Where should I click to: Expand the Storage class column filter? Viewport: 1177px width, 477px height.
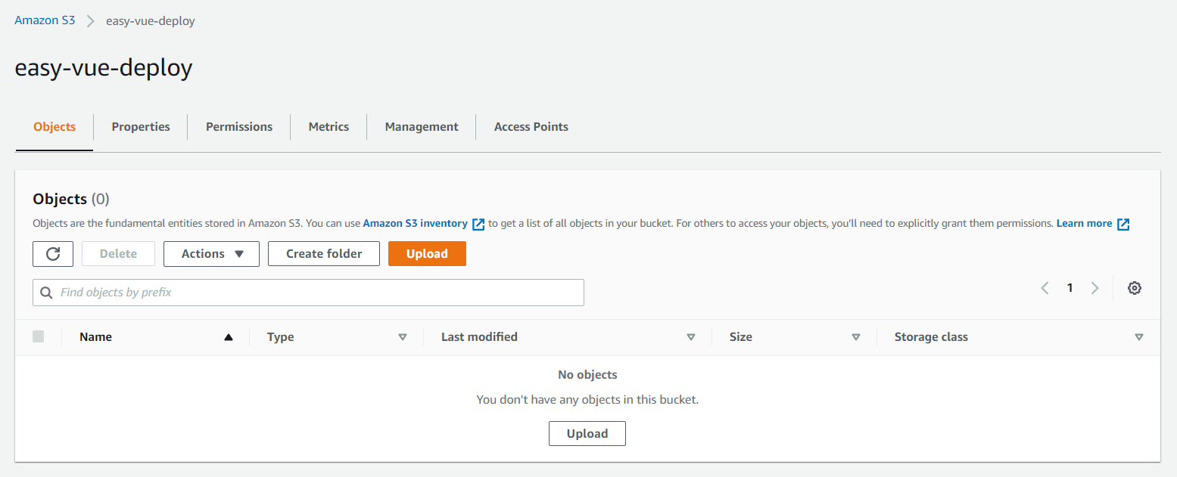pos(1139,336)
